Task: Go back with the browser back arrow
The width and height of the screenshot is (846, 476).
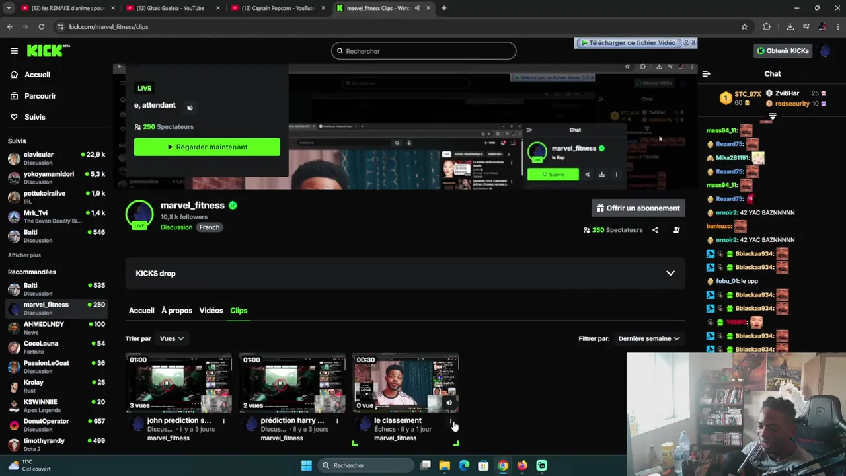Action: pyautogui.click(x=9, y=26)
